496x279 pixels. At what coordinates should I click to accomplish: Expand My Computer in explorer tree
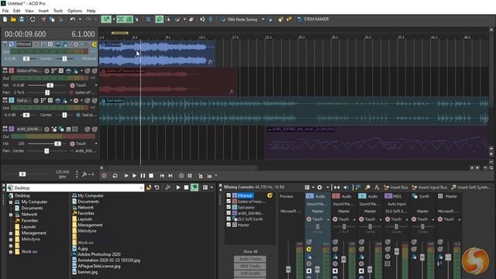coord(11,201)
